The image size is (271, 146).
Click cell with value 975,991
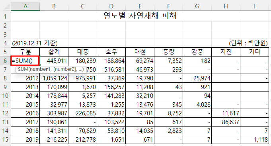[x=83, y=78]
